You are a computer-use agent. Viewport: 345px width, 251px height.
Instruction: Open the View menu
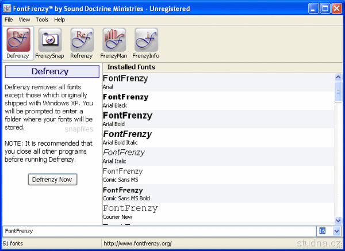click(x=24, y=20)
